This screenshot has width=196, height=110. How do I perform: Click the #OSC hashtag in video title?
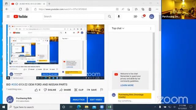click(15, 85)
